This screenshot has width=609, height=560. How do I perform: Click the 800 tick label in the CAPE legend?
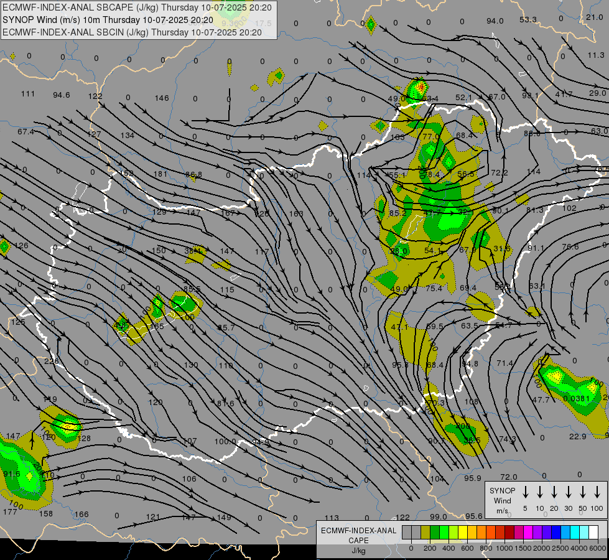[x=486, y=548]
